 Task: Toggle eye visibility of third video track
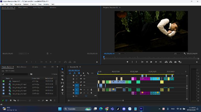[84, 82]
